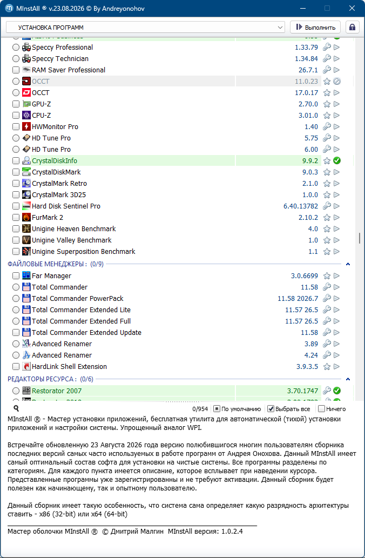Check the RAM Saver Professional checkbox
The image size is (365, 558).
coord(16,70)
